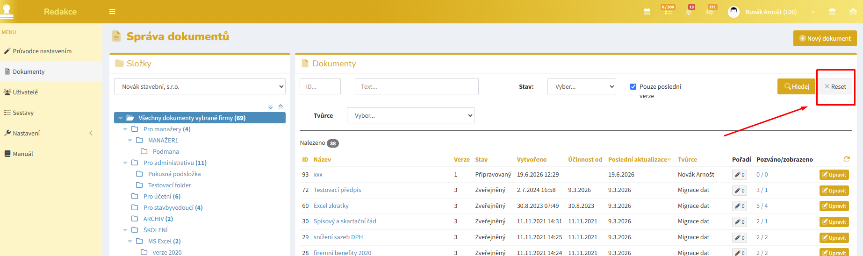Toggle Pouze poslední verze checkbox
This screenshot has height=256, width=863.
pyautogui.click(x=633, y=86)
